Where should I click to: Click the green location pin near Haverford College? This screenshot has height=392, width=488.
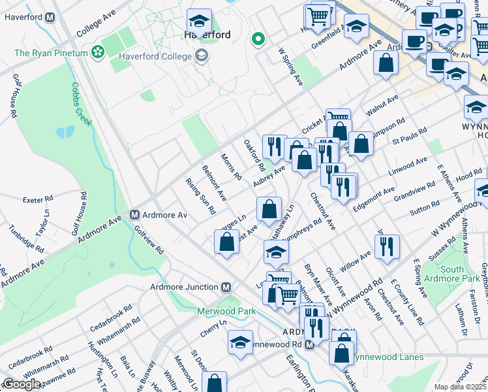tap(258, 40)
